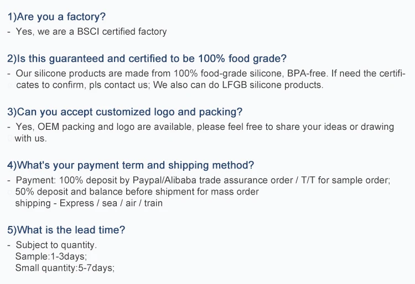This screenshot has width=415, height=284.
Task: Select the BSCI certified factory answer line
Action: pyautogui.click(x=91, y=32)
